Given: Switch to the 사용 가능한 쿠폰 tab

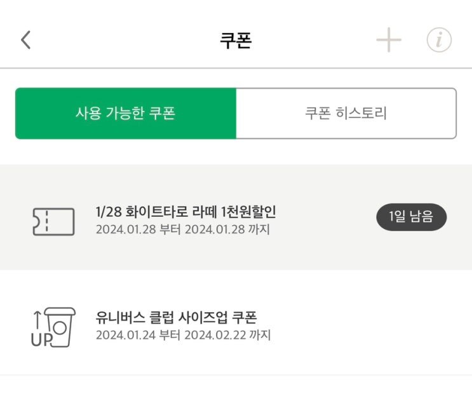Looking at the screenshot, I should [126, 114].
